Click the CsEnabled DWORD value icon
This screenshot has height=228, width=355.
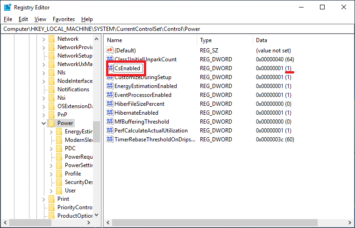pyautogui.click(x=110, y=68)
